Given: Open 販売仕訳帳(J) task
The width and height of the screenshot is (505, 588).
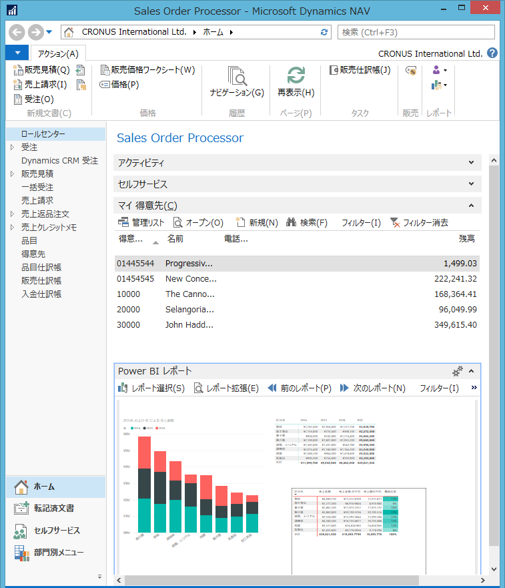Looking at the screenshot, I should (360, 70).
